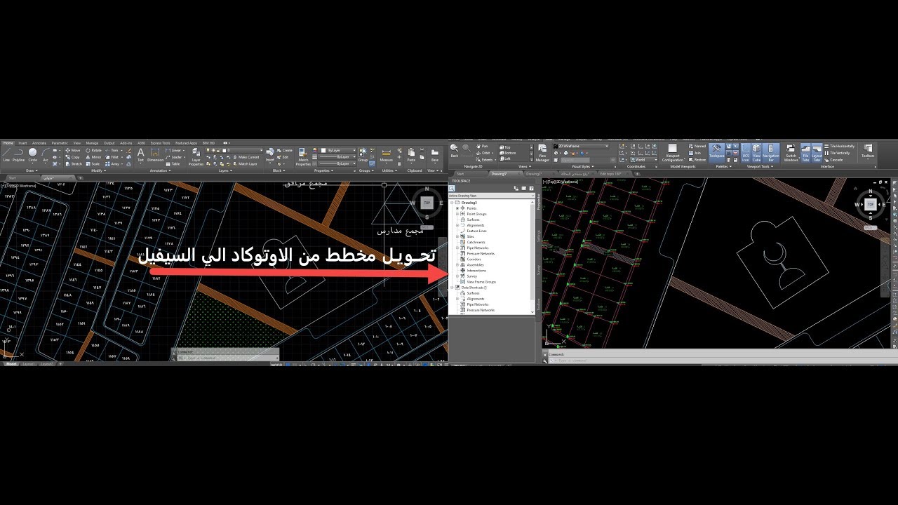Viewport: 898px width, 505px height.
Task: Open the Parametric ribbon tab
Action: [x=60, y=142]
